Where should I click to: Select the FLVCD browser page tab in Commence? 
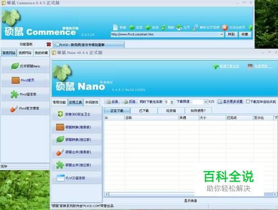pyautogui.click(x=89, y=44)
